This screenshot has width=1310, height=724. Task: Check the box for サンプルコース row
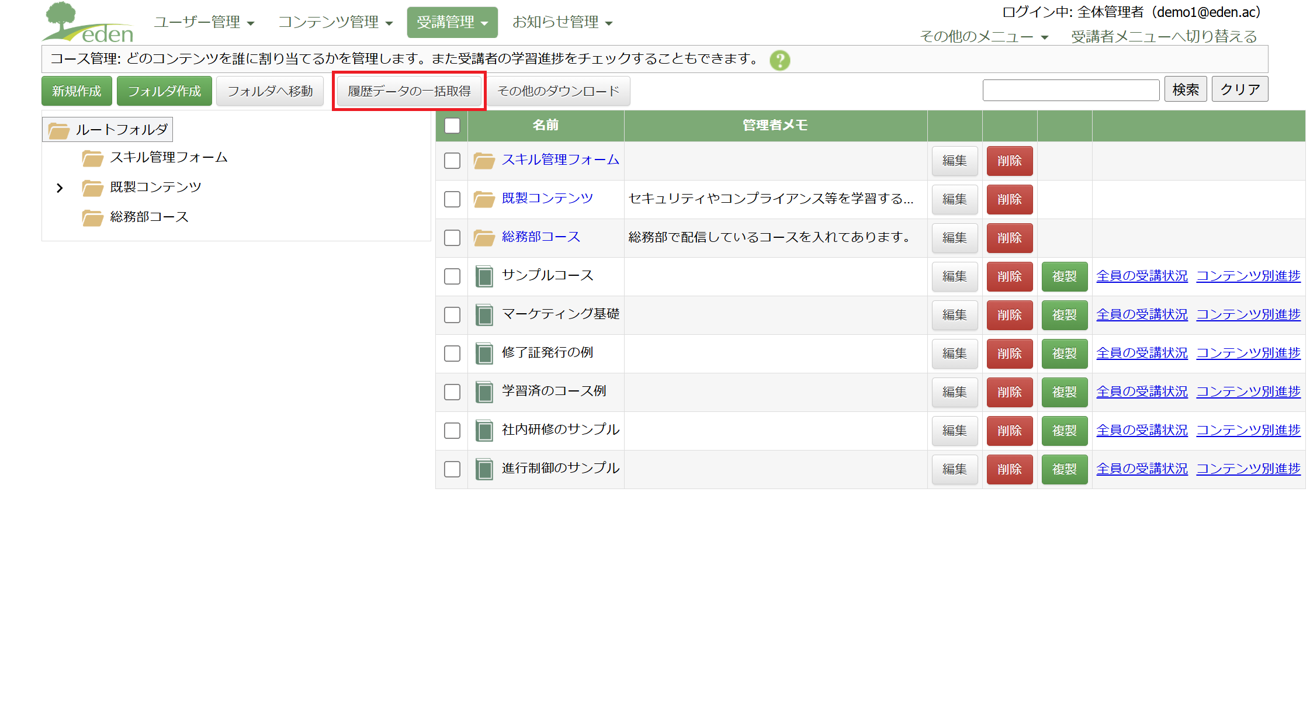(452, 276)
